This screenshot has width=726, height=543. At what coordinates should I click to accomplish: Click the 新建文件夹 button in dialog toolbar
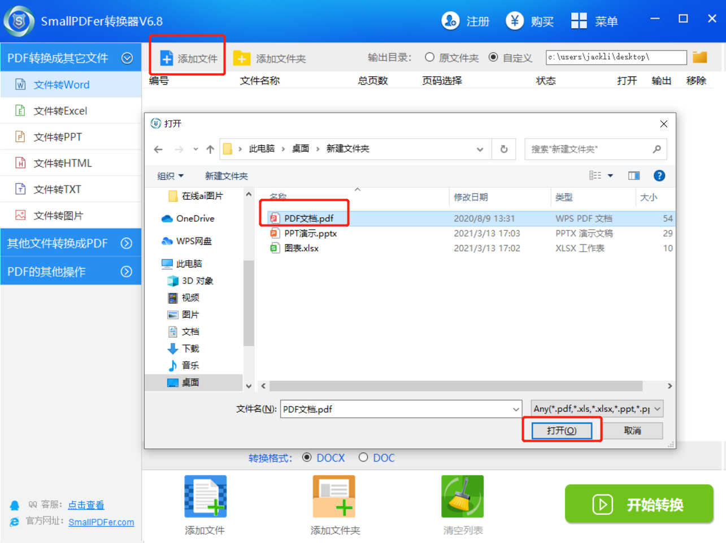(x=226, y=176)
